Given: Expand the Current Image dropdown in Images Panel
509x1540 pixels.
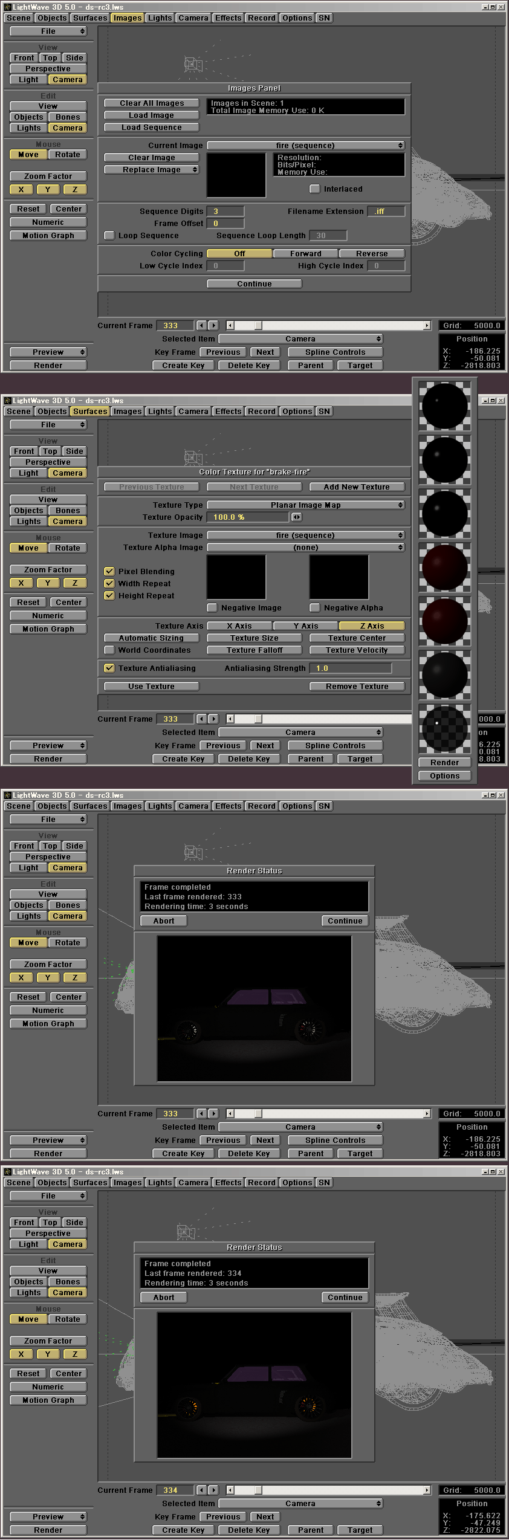Looking at the screenshot, I should pyautogui.click(x=305, y=146).
